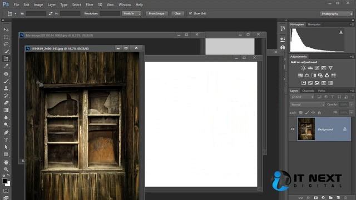Screen dimensions: 356x200
Task: Toggle filter for type layers
Action: 333,97
